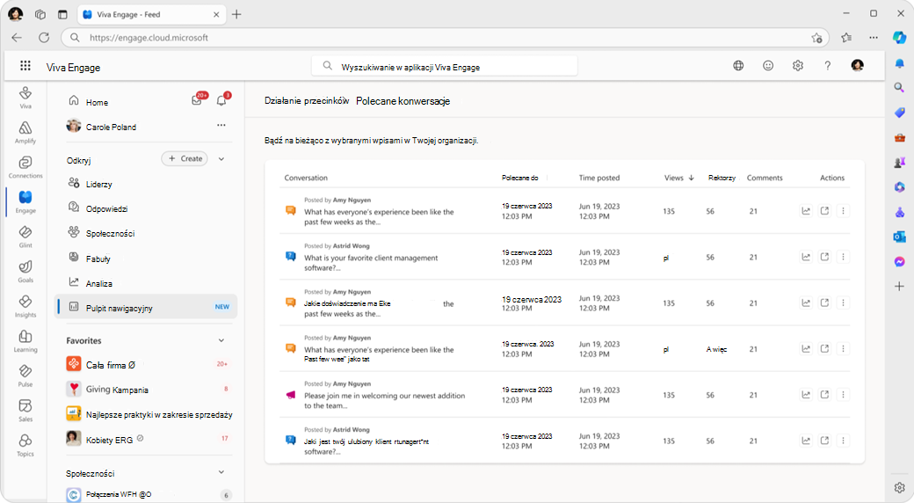Click the Viva Engage - Feed browser tab

[150, 15]
